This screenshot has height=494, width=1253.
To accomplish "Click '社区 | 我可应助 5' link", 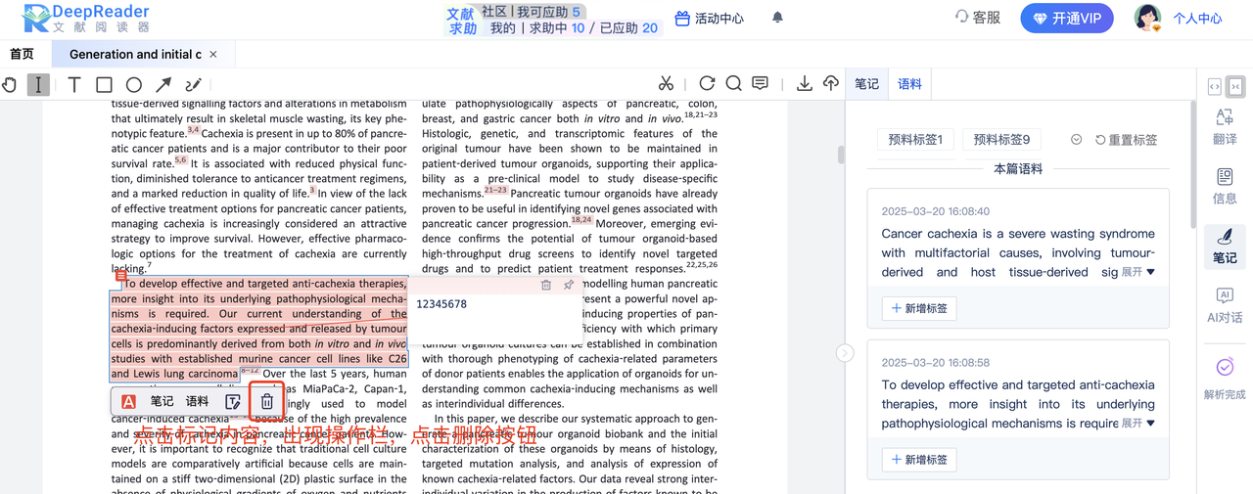I will [x=532, y=12].
